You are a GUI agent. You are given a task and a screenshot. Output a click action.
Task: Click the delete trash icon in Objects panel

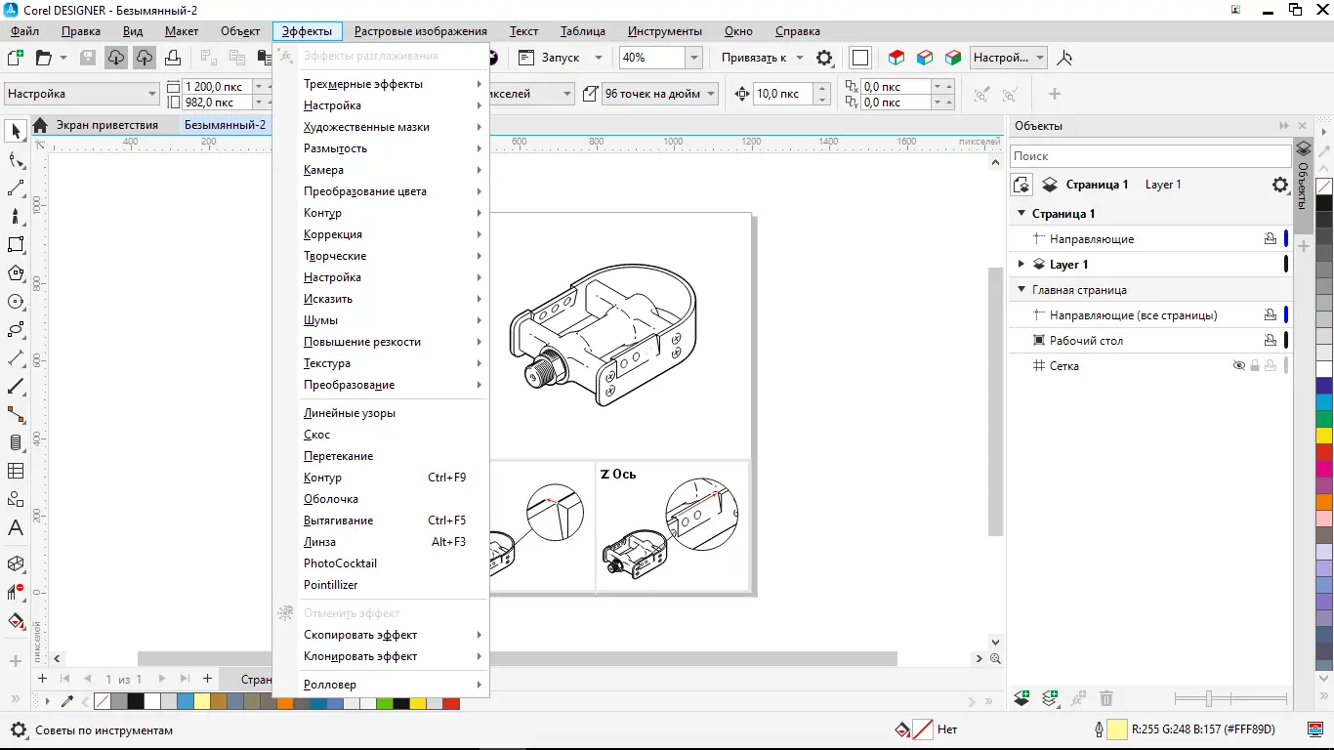coord(1106,698)
